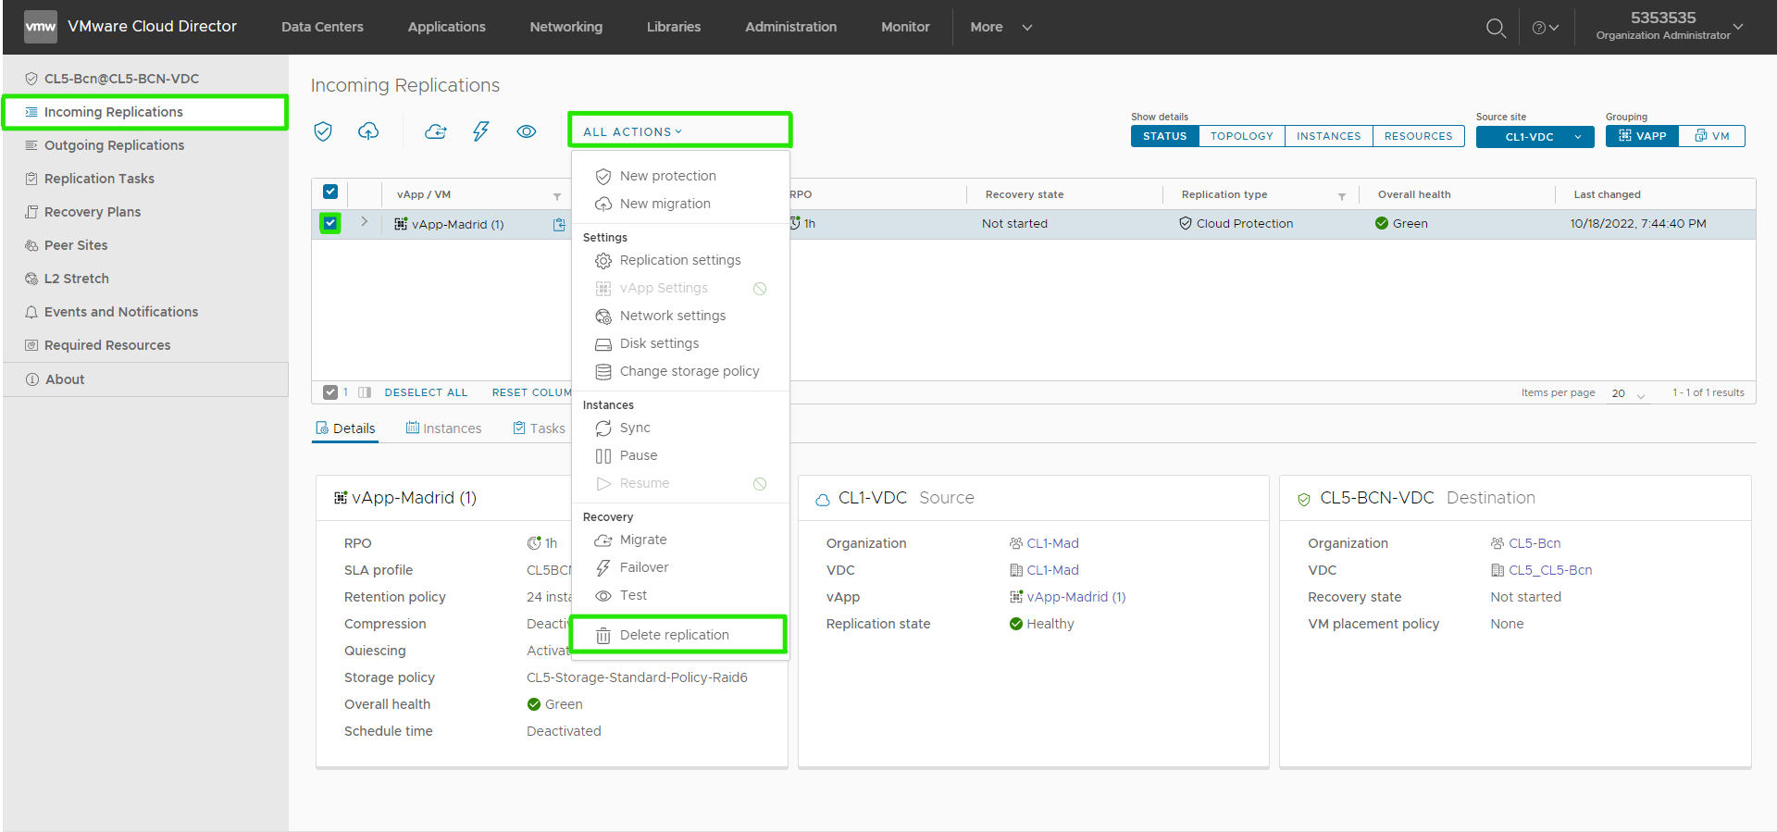Open Data Centers in top navigation
Screen dimensions: 1777x832
coord(322,27)
